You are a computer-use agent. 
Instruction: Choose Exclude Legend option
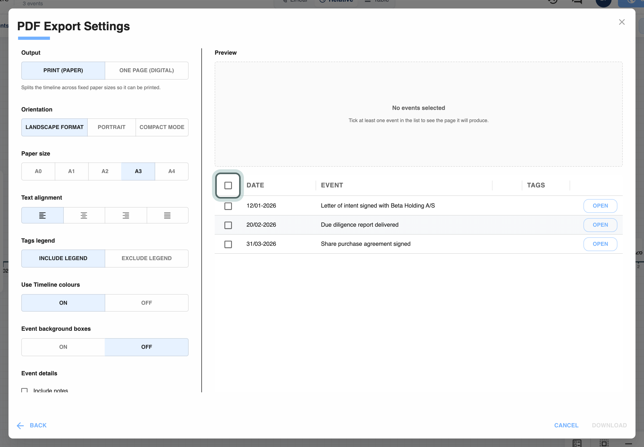tap(147, 258)
